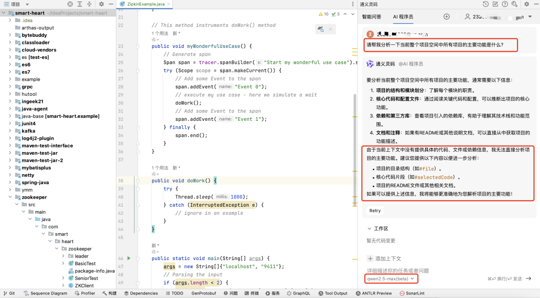
Task: Click the 1个用法 hint above myWonderfulUseCase
Action: click(x=160, y=33)
